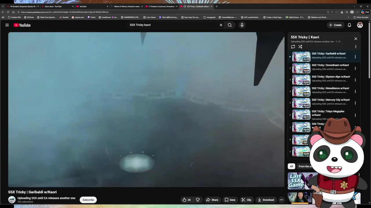Close the SSX Tricky | Kaori playlist panel

tap(356, 39)
